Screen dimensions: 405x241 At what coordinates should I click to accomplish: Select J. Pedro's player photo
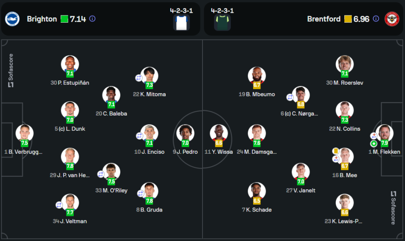click(185, 132)
